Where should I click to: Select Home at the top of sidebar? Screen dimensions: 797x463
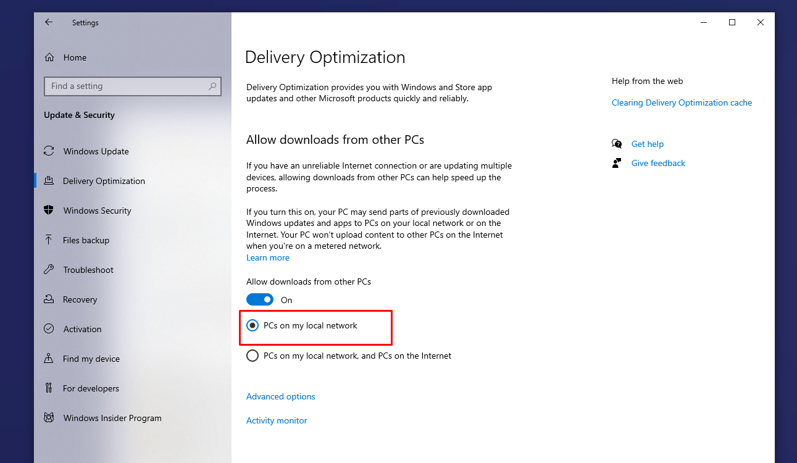coord(75,57)
